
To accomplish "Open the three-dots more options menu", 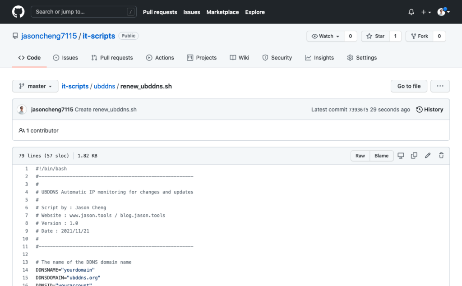I will pyautogui.click(x=440, y=86).
